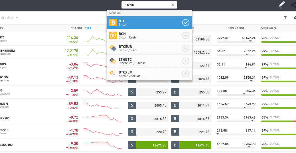Open the BTC sparkline chart
Viewport: 296px width, 153px height.
95,39
